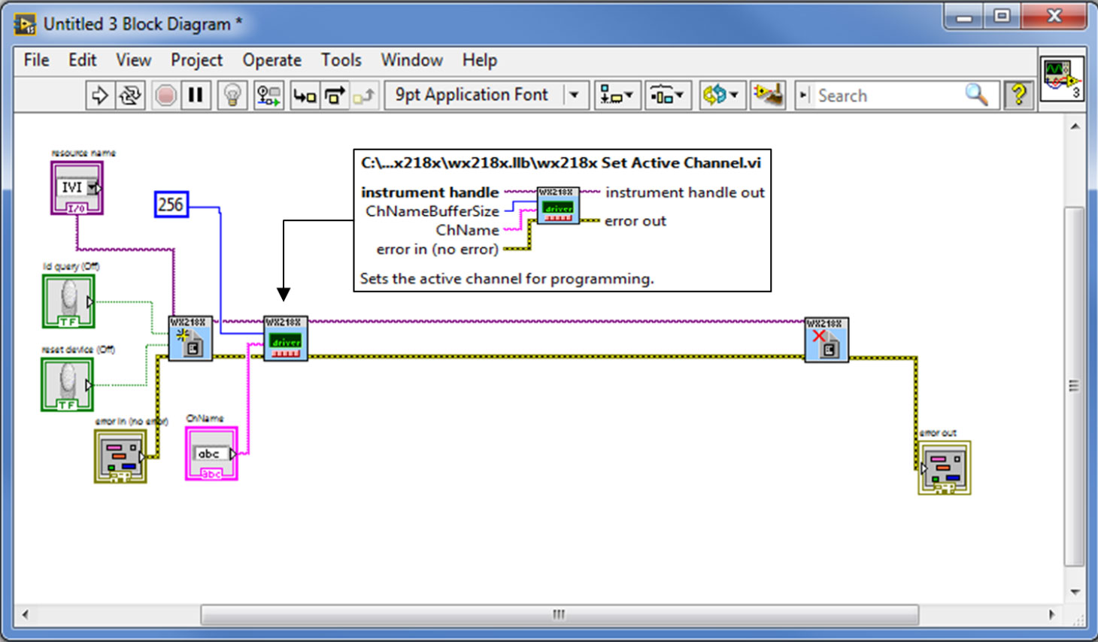
Task: Expand the 9pt Application Font dropdown
Action: coord(575,95)
